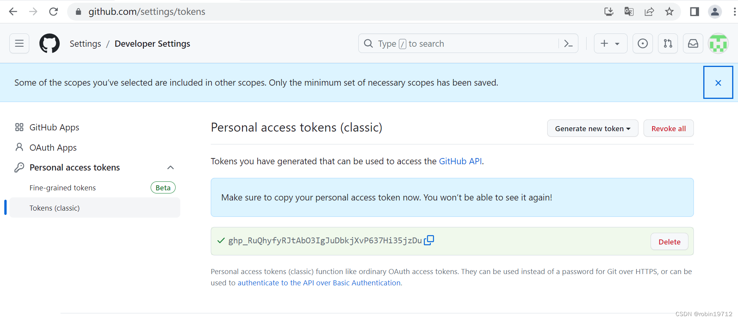Screen dimensions: 738x320
Task: Open the plus create-new dropdown
Action: point(610,43)
